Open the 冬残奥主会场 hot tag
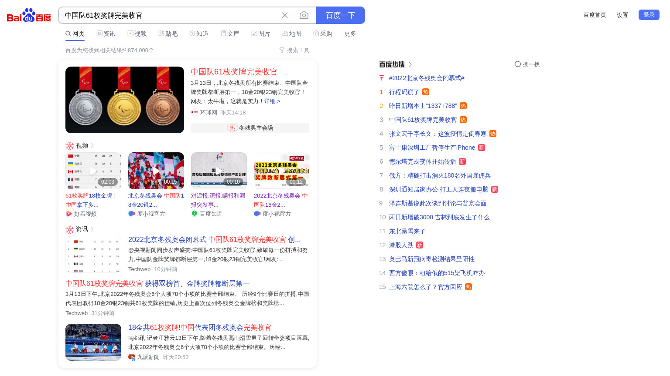 (x=250, y=128)
